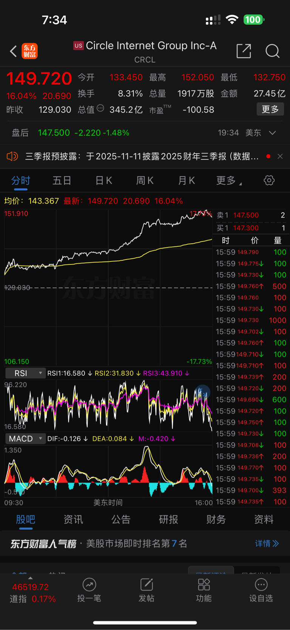
Task: Go back using the left arrow
Action: point(13,51)
